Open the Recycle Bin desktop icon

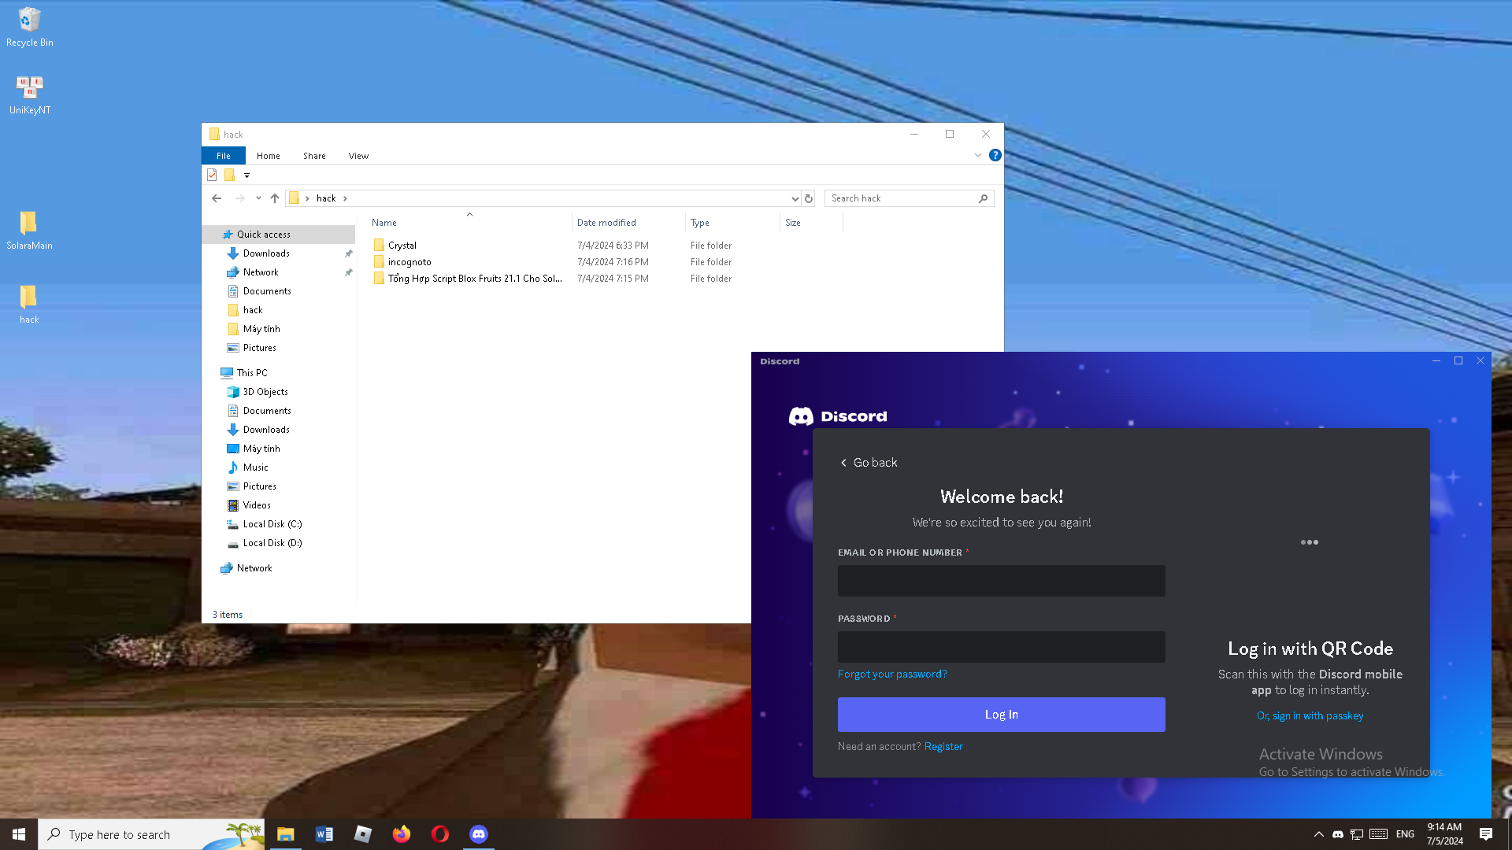point(29,28)
